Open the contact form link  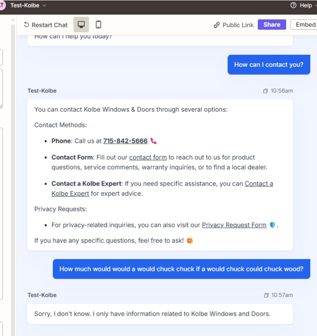click(148, 157)
